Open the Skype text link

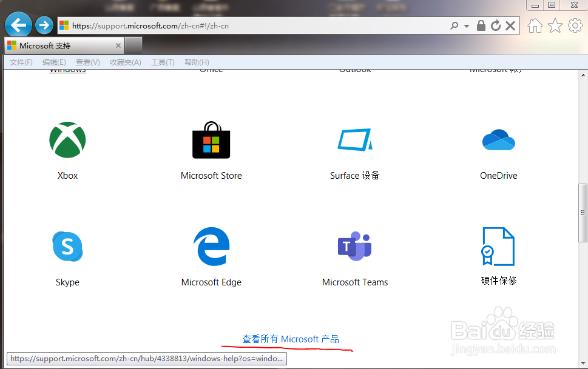(x=67, y=282)
